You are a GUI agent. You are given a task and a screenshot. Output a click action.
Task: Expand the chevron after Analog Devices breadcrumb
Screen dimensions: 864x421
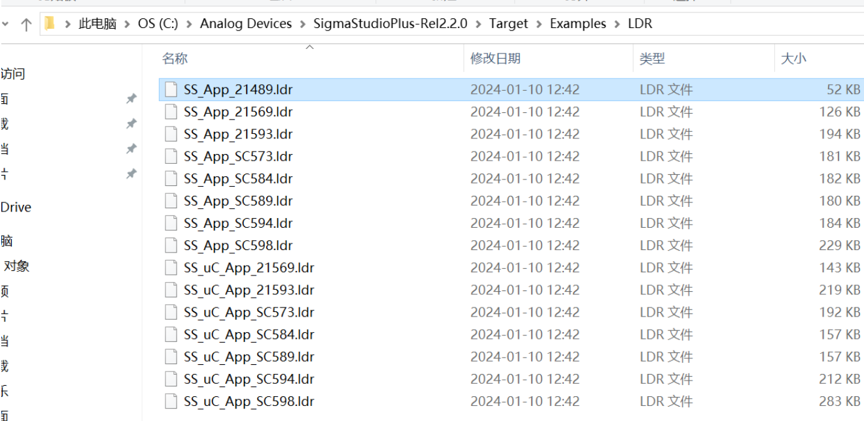(303, 24)
